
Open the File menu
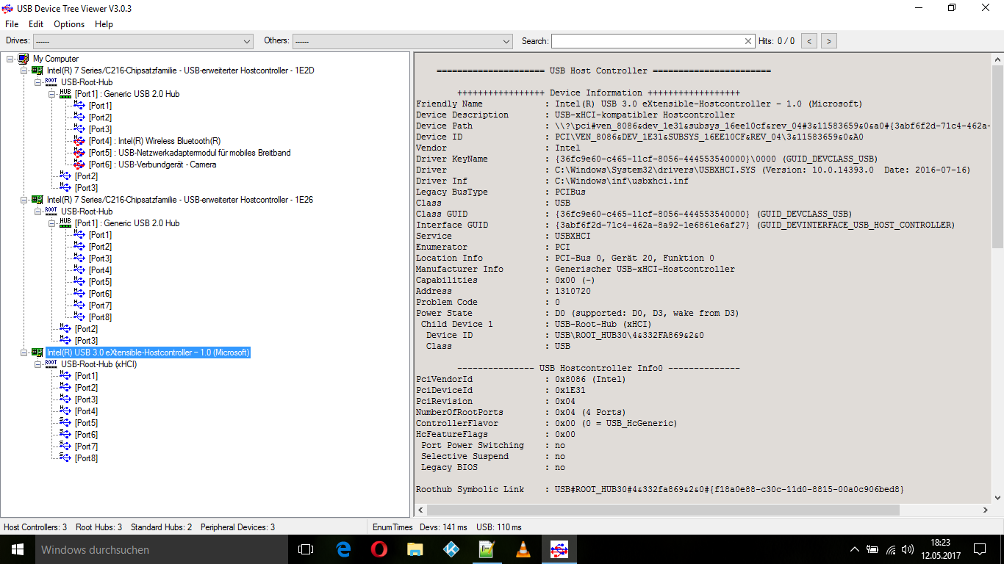tap(12, 24)
